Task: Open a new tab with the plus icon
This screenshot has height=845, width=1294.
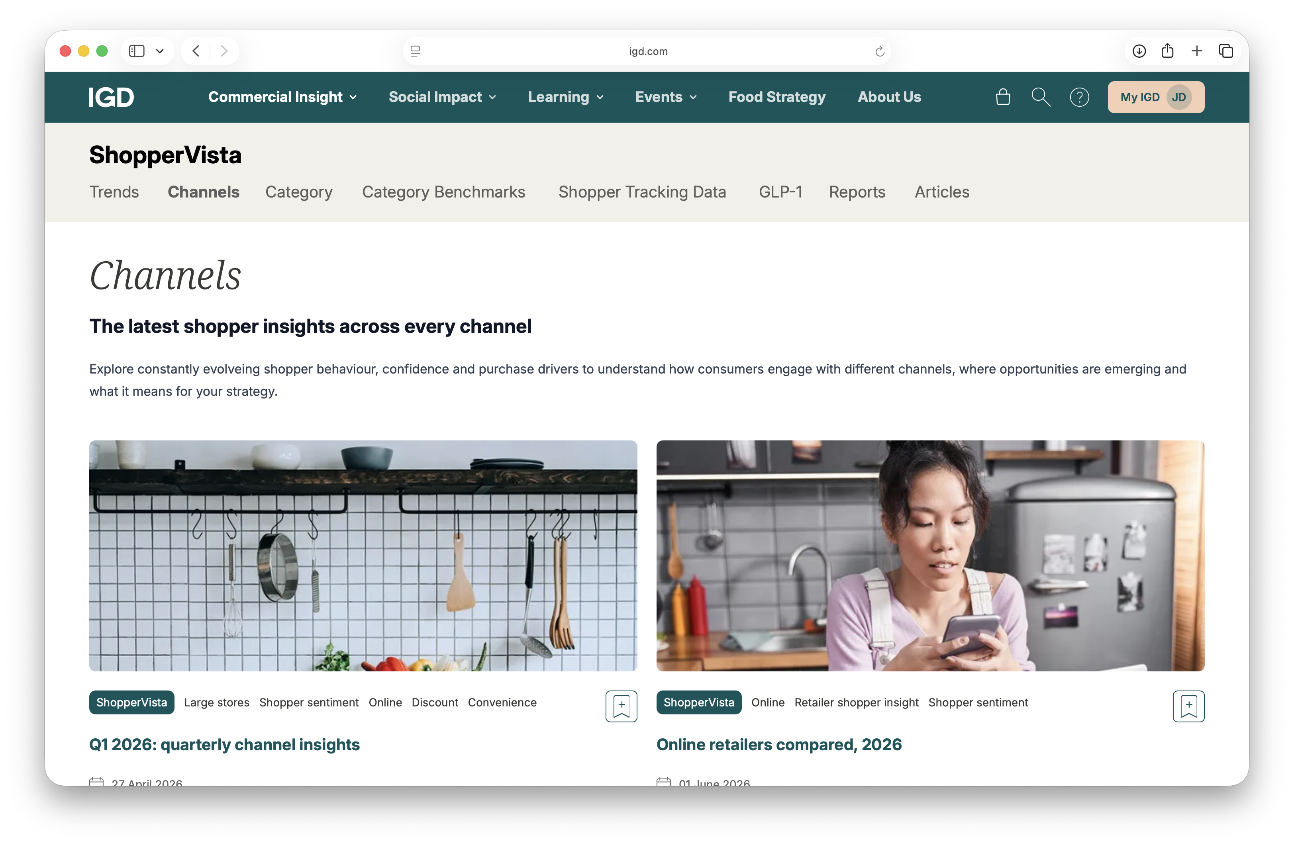Action: 1197,51
